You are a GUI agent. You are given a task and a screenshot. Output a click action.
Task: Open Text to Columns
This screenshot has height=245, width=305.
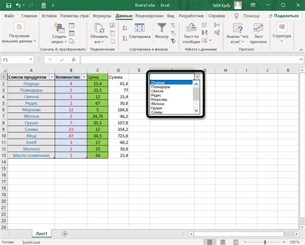point(191,34)
